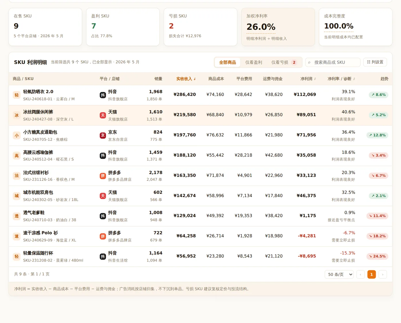The width and height of the screenshot is (401, 323).
Task: Switch to the 仅看亏损 filter tab
Action: (x=284, y=63)
